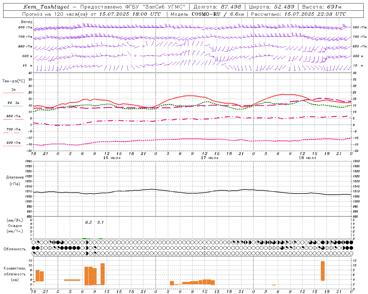
Task: Select the ФГБУ "ЗапСиб УГМС" provider text
Action: [x=156, y=7]
